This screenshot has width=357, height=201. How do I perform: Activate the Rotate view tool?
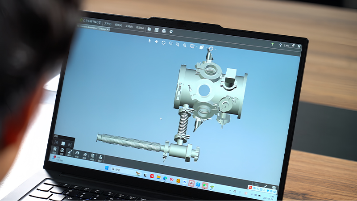164,42
